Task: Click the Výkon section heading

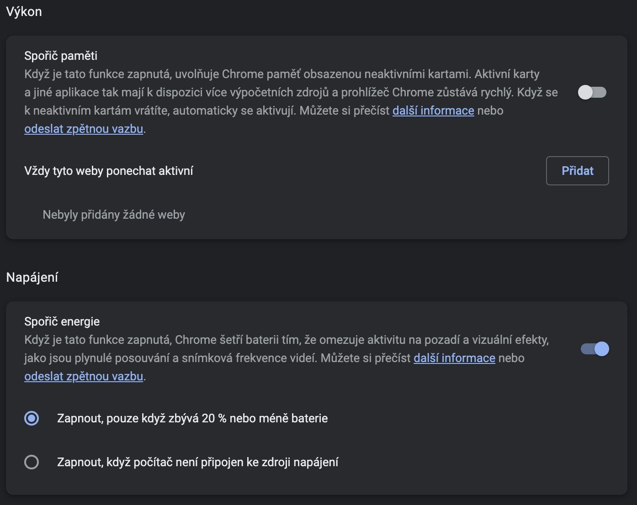Action: pos(24,11)
